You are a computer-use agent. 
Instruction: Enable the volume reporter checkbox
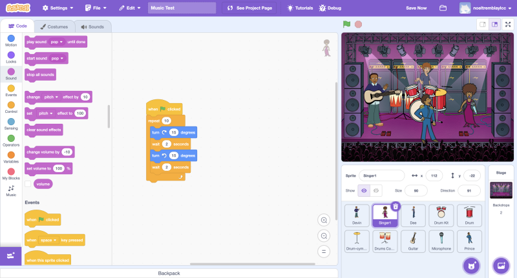coord(28,184)
